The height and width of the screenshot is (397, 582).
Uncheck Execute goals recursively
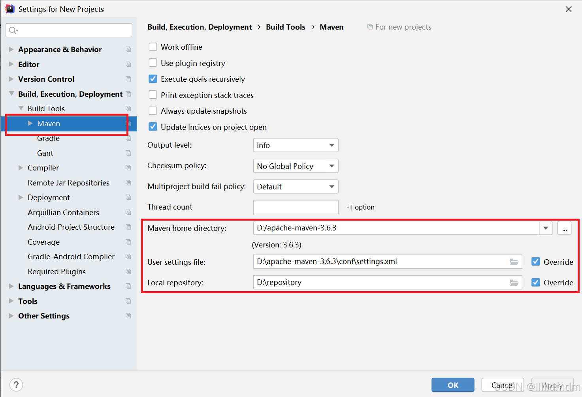pyautogui.click(x=153, y=79)
